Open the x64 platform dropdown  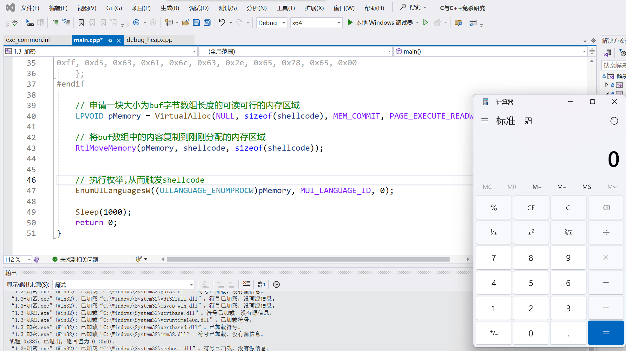pos(339,23)
